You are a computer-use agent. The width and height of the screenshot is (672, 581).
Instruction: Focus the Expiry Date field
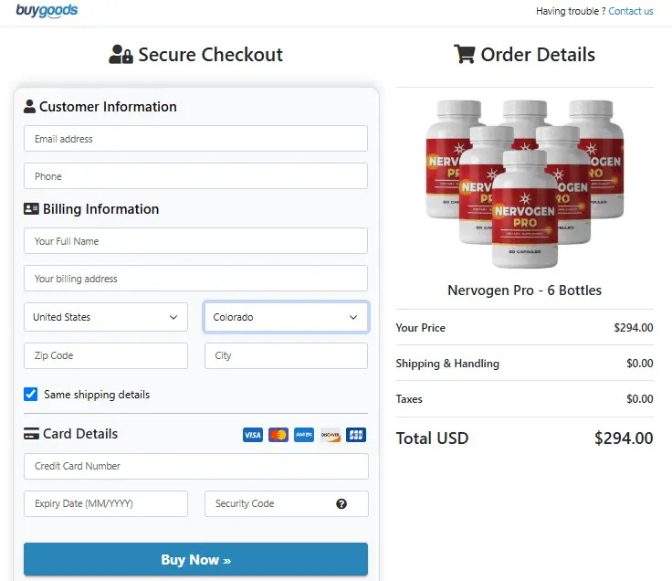[x=105, y=503]
